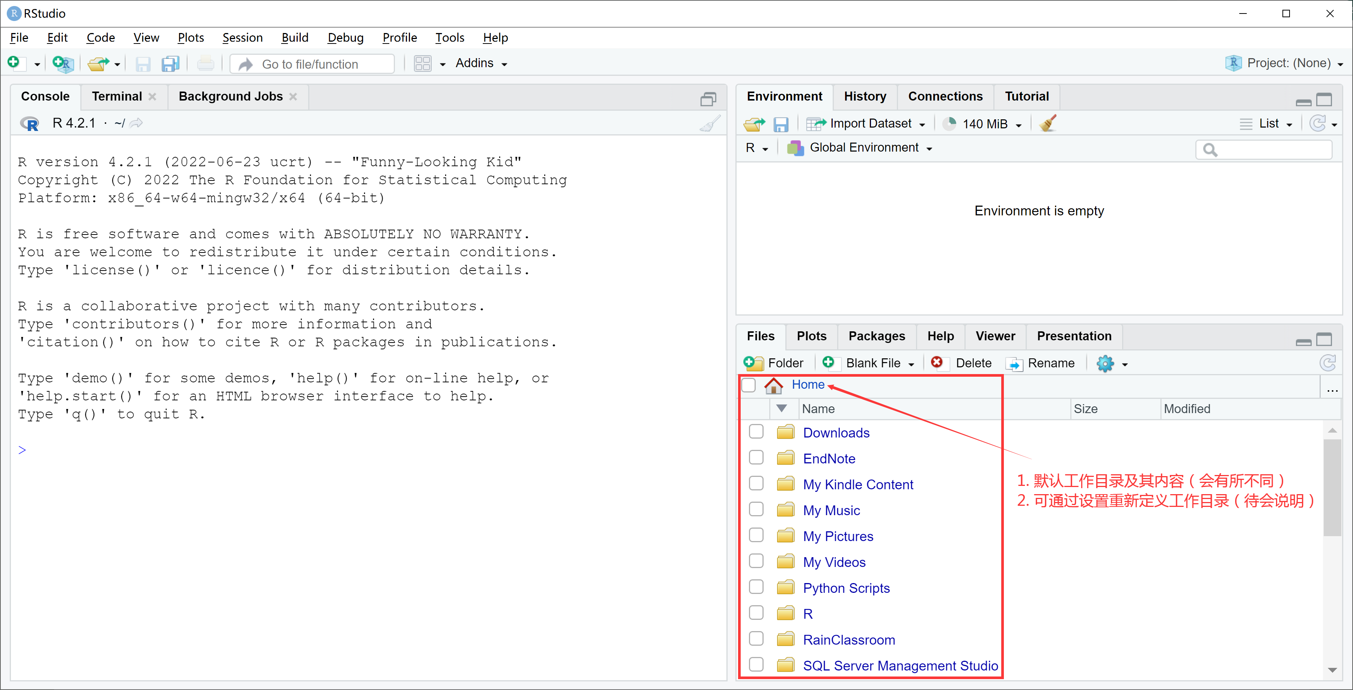The width and height of the screenshot is (1353, 690).
Task: Check the My Kindle Content checkbox
Action: pyautogui.click(x=756, y=483)
